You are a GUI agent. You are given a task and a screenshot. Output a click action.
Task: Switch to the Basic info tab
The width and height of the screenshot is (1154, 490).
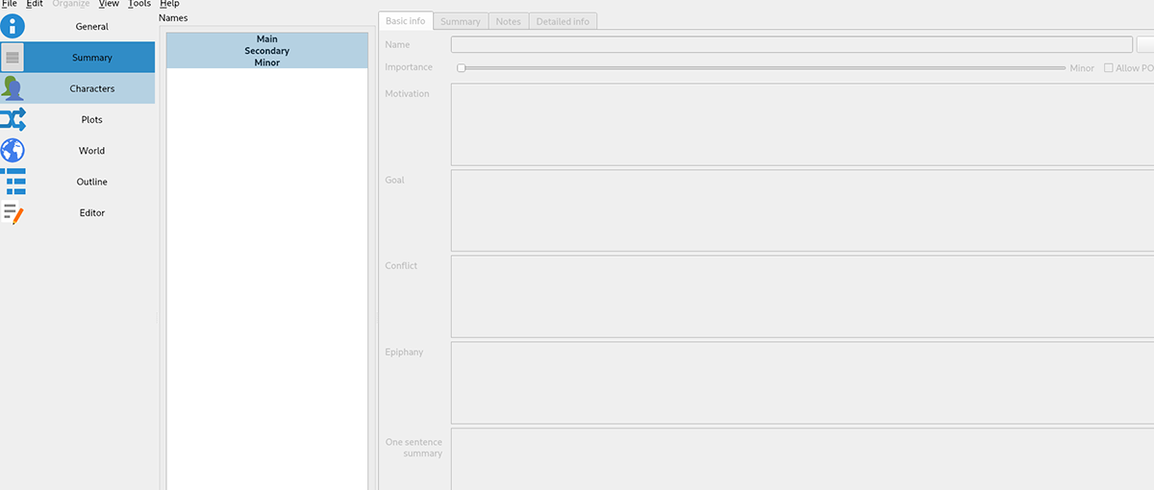405,21
